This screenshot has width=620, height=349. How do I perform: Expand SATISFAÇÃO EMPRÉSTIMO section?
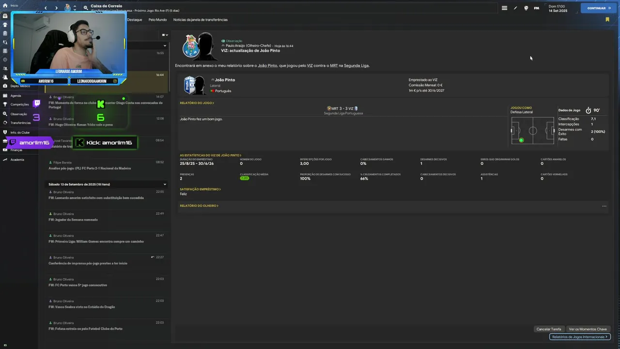pyautogui.click(x=200, y=189)
